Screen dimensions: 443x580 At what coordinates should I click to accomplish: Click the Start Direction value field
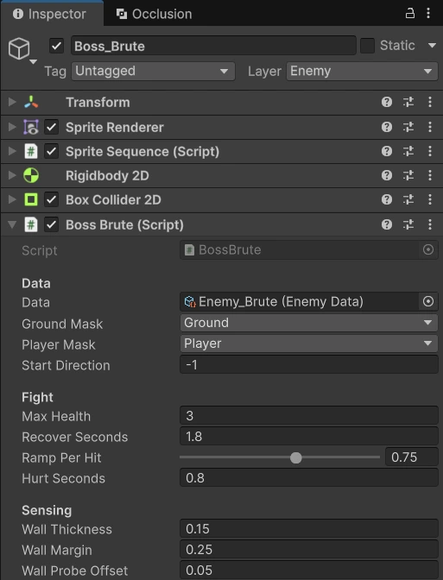click(x=308, y=365)
